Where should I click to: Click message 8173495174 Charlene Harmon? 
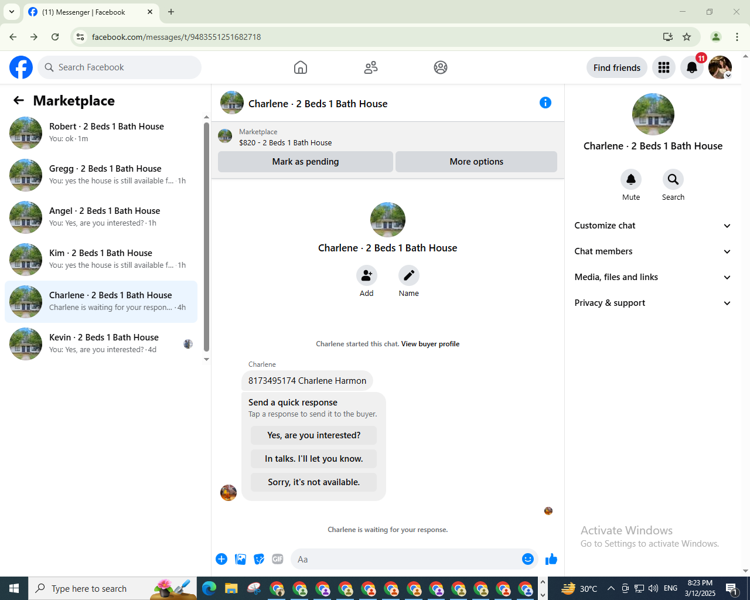(x=307, y=381)
